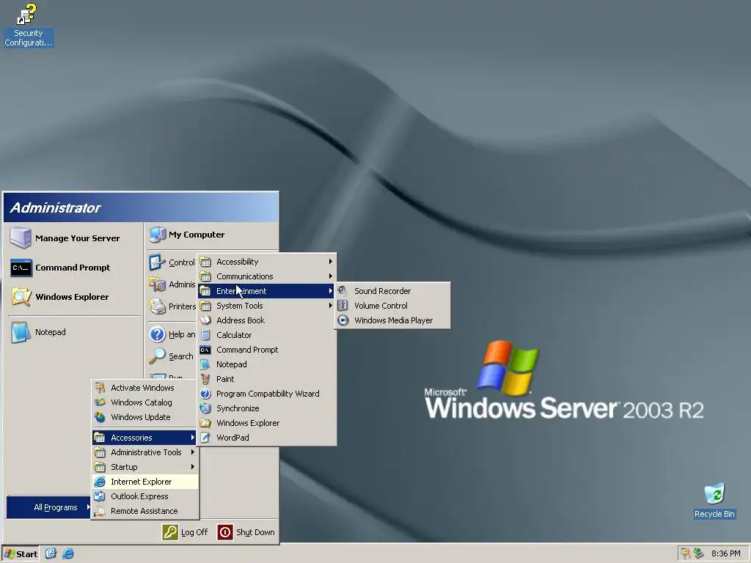Click "Administrator" user name header

click(x=55, y=207)
